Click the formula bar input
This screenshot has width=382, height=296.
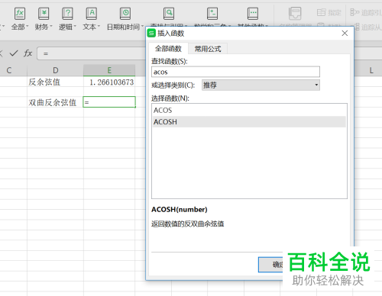click(x=92, y=53)
